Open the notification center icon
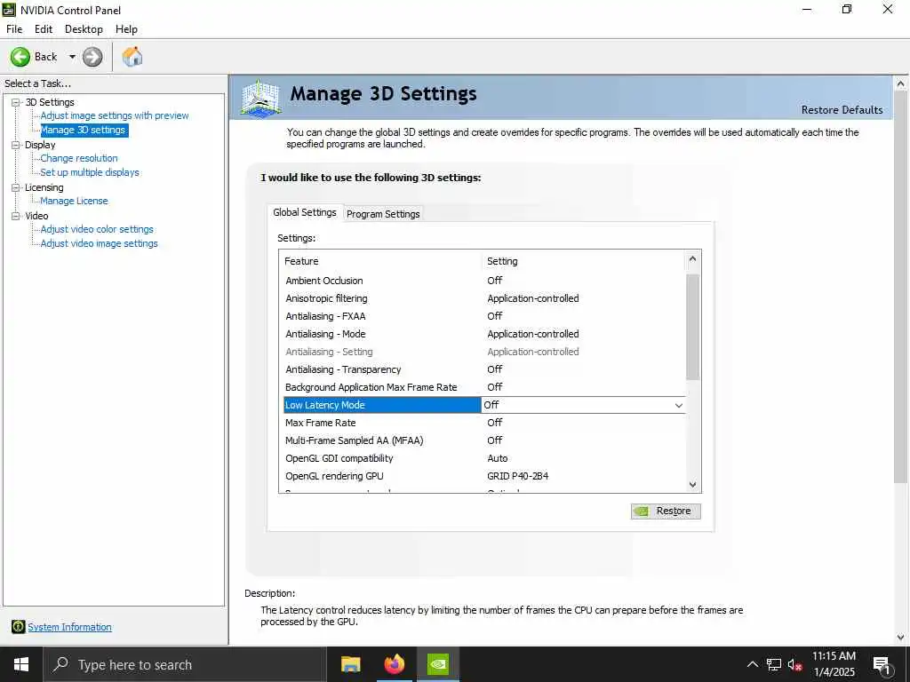Screen dimensions: 910x682 coord(882,665)
